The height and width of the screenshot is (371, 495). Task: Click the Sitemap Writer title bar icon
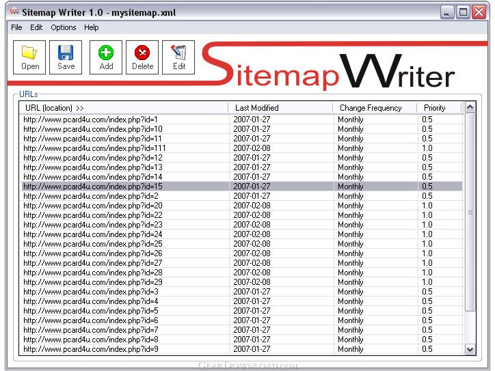[14, 12]
